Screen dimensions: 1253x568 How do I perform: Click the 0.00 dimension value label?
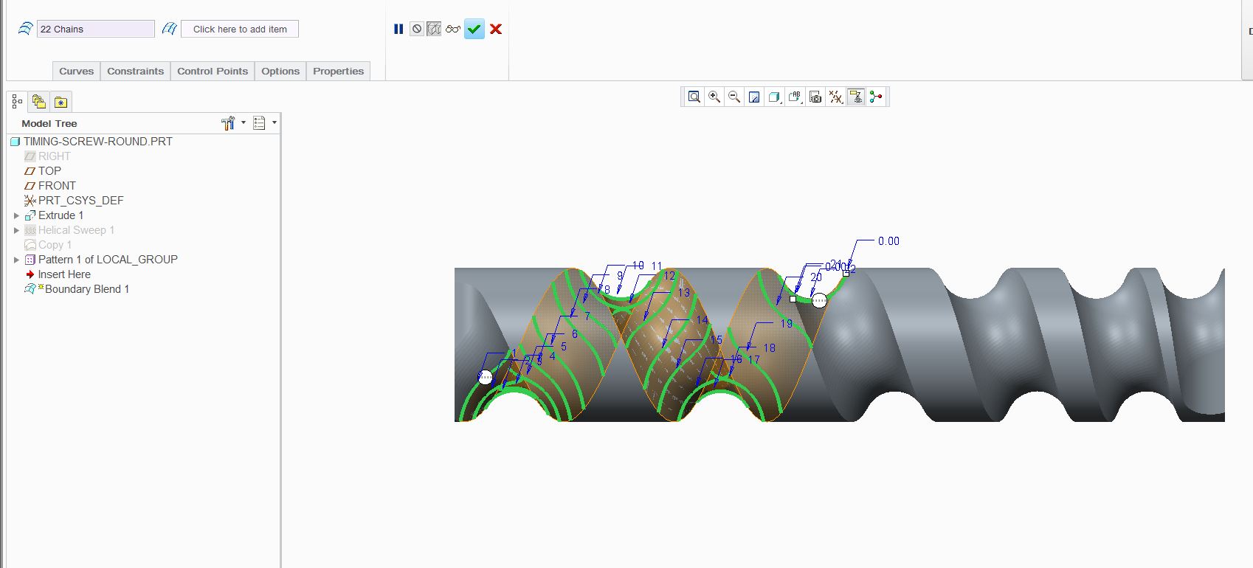888,241
